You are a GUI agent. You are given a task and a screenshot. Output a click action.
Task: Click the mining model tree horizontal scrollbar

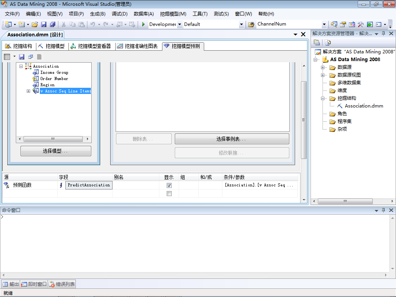pyautogui.click(x=53, y=139)
